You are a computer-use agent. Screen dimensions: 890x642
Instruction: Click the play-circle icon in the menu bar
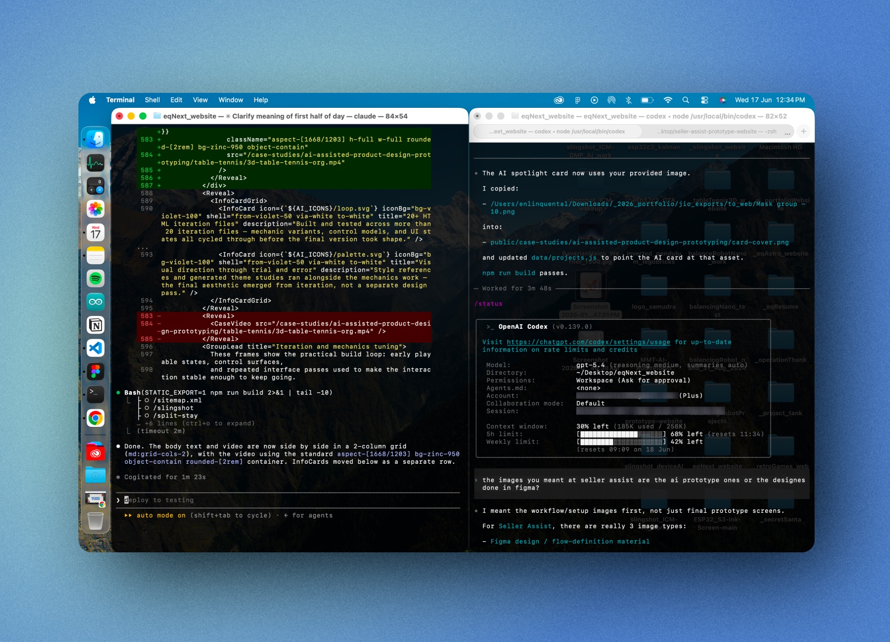click(x=594, y=100)
